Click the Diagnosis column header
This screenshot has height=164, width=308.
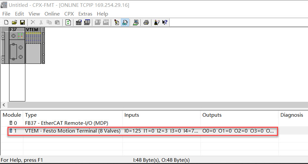coord(293,115)
